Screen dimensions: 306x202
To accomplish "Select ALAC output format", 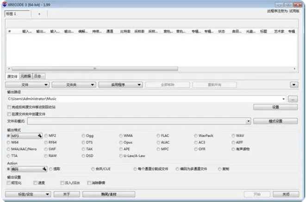I will [x=158, y=142].
